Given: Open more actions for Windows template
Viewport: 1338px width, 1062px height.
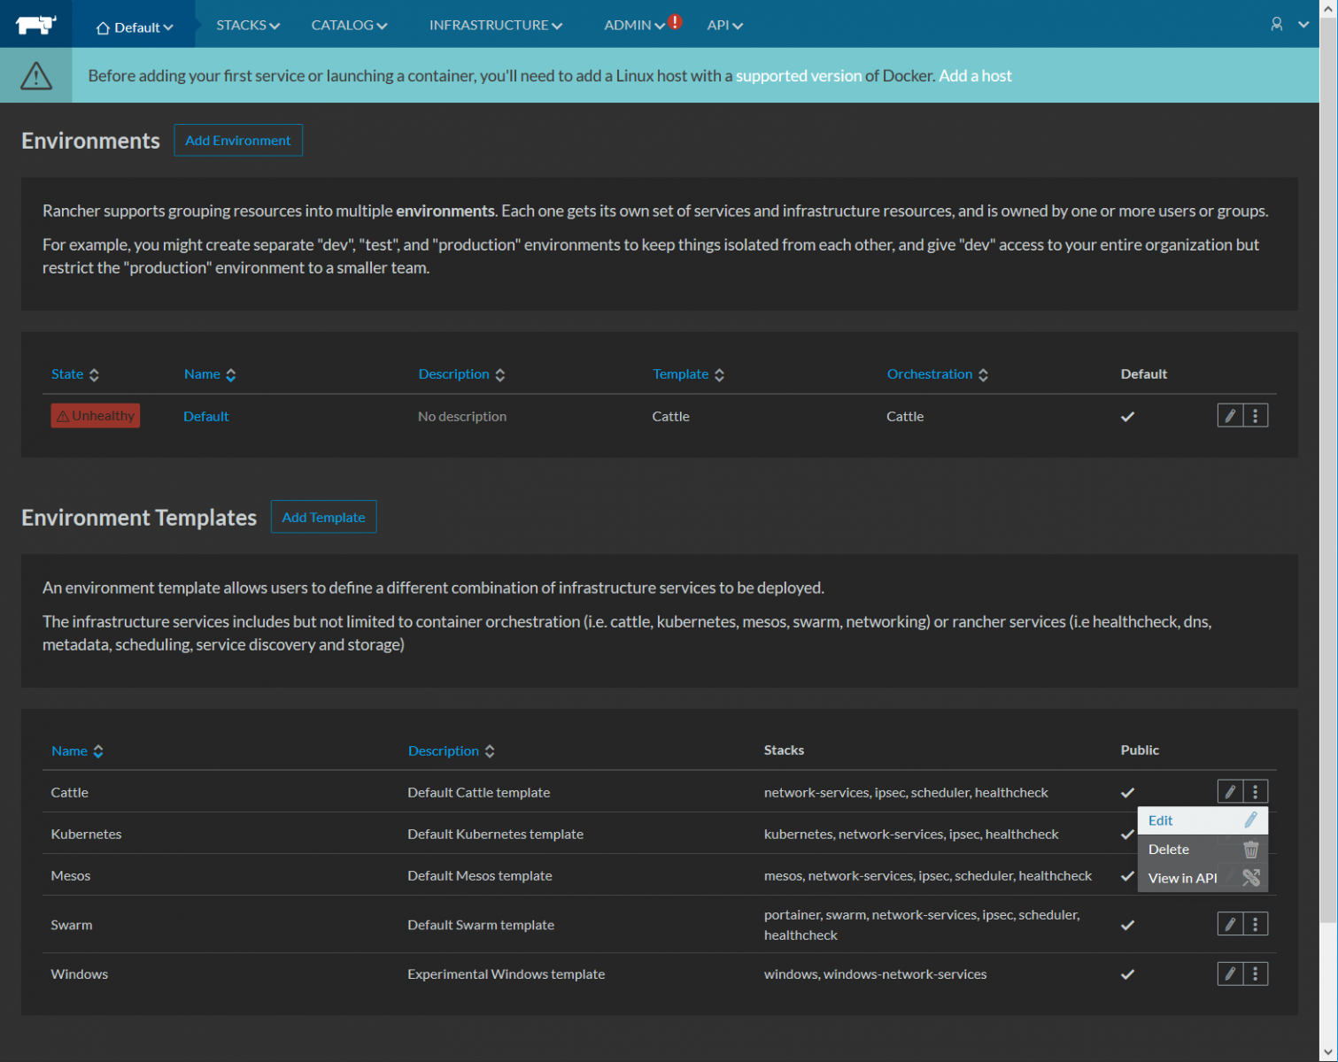Looking at the screenshot, I should (1256, 973).
